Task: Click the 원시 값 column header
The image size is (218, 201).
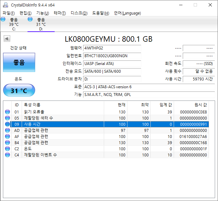Action: [191, 105]
